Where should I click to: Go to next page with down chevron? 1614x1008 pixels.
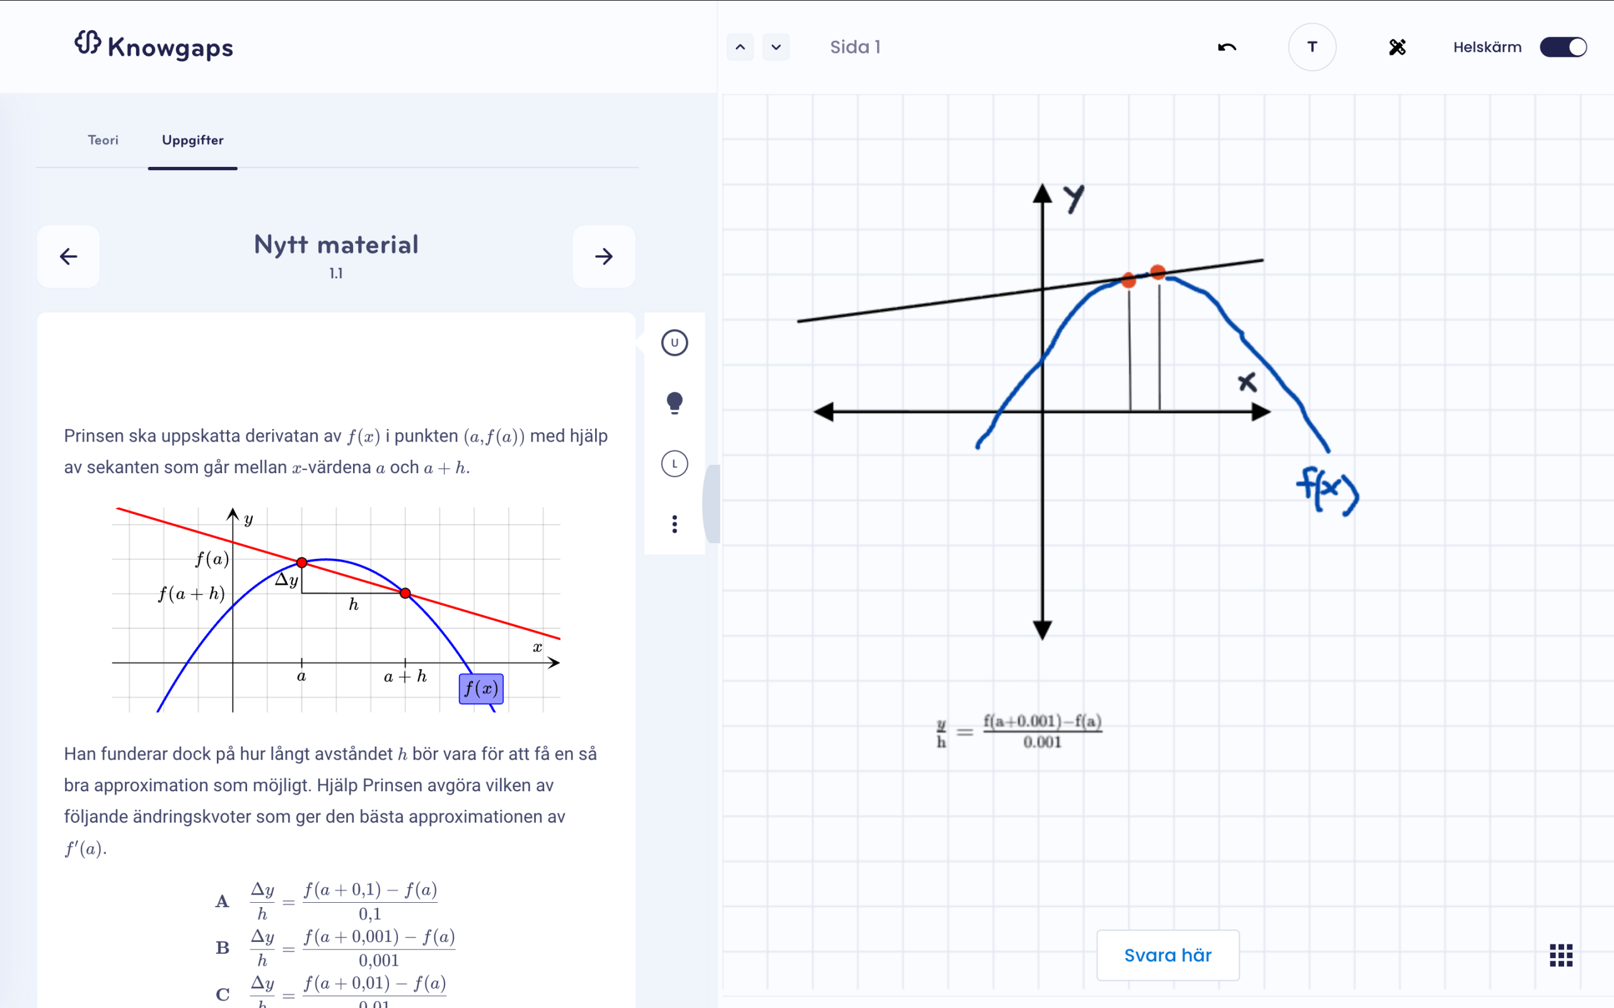(x=775, y=47)
